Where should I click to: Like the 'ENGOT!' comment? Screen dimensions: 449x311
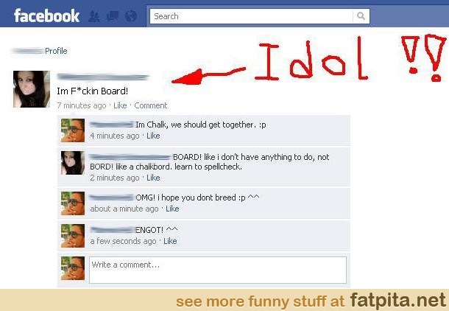click(x=170, y=241)
